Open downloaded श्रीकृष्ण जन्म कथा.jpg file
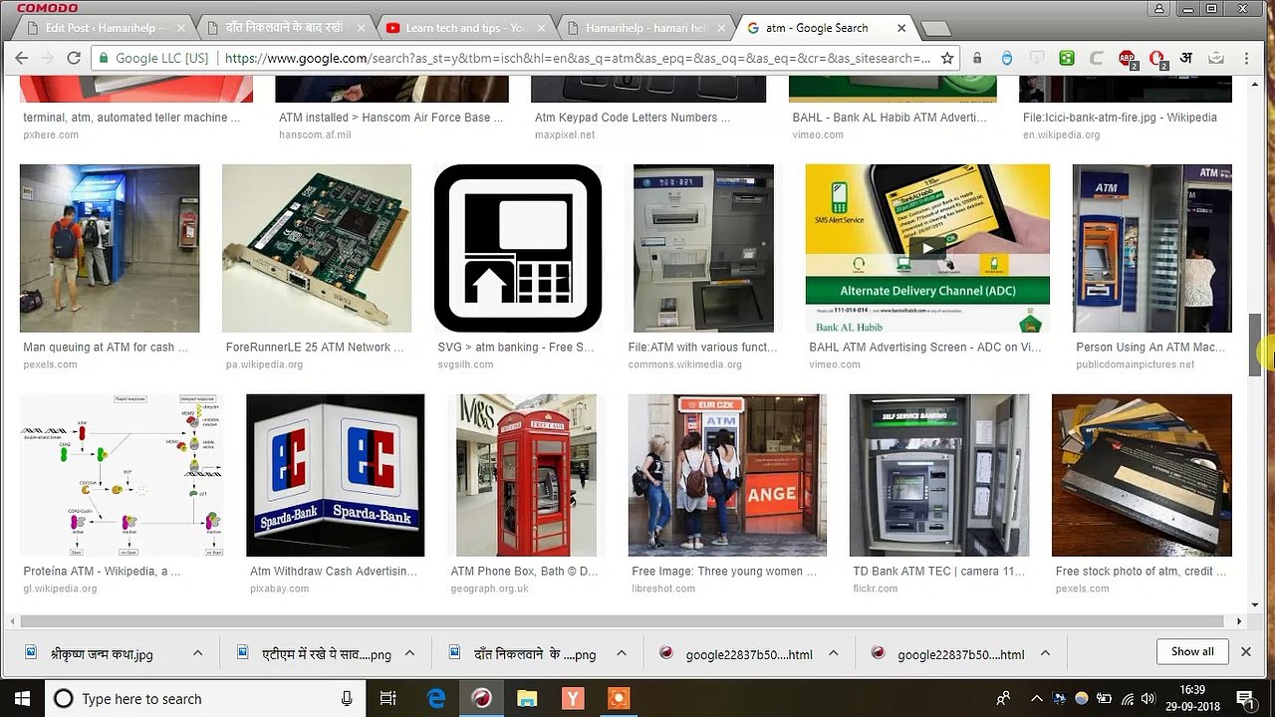This screenshot has height=717, width=1275. coord(102,654)
